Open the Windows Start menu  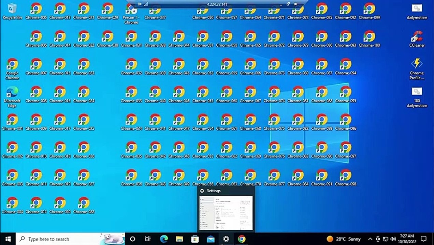coord(8,239)
